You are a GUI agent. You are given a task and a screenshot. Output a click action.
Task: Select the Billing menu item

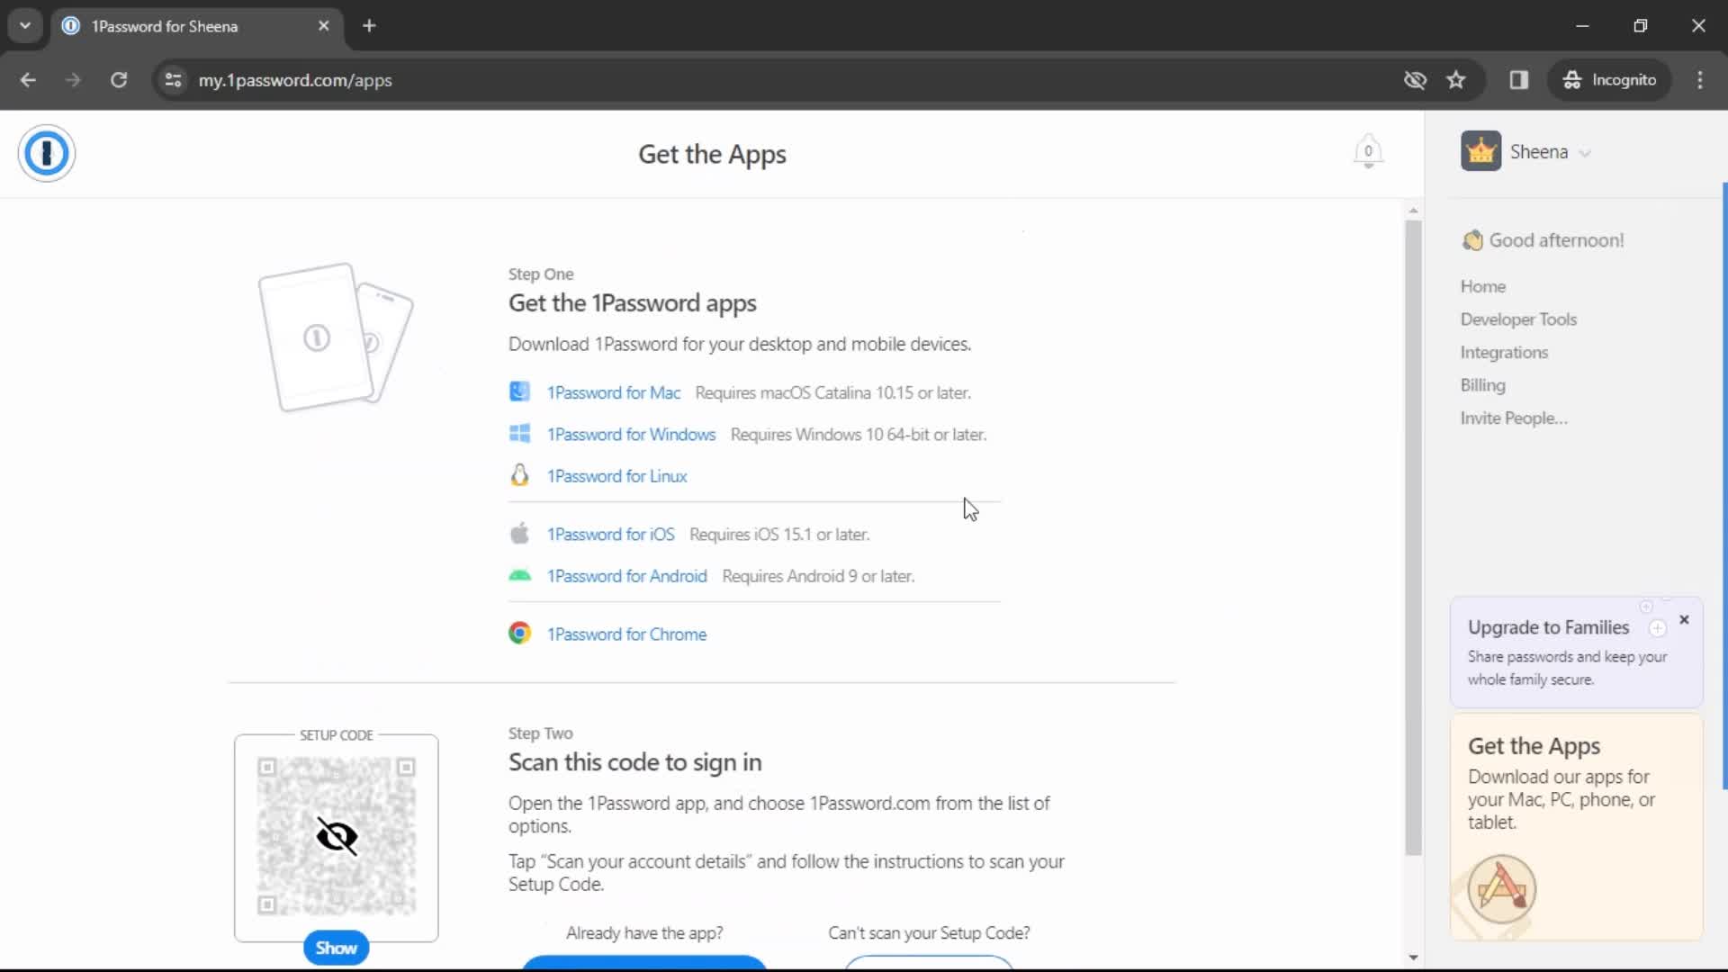tap(1483, 384)
